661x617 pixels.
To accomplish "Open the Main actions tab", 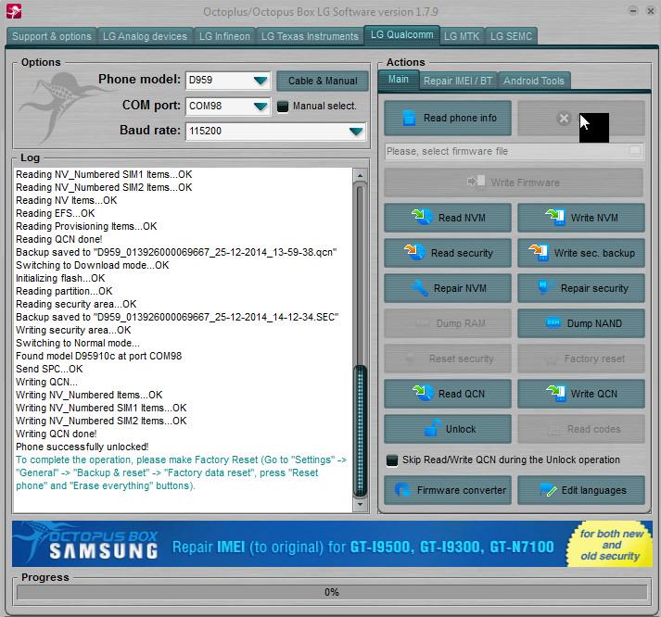I will (x=398, y=79).
